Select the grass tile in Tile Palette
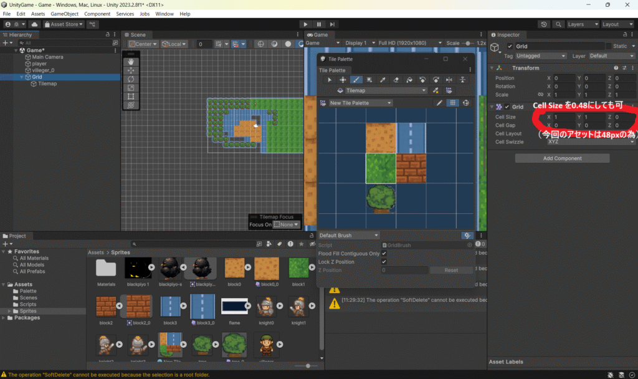Screen dimensions: 638x379 [x=381, y=168]
